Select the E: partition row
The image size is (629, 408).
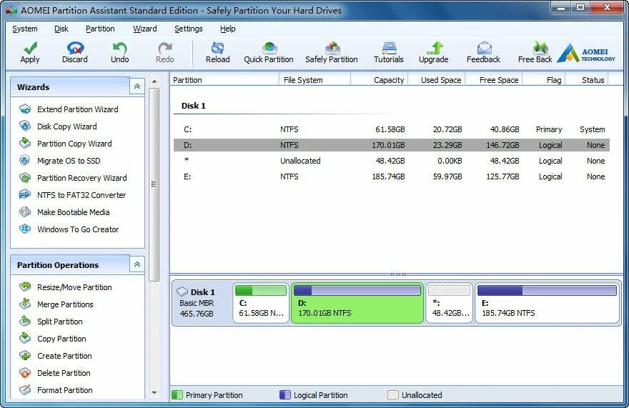(x=392, y=176)
